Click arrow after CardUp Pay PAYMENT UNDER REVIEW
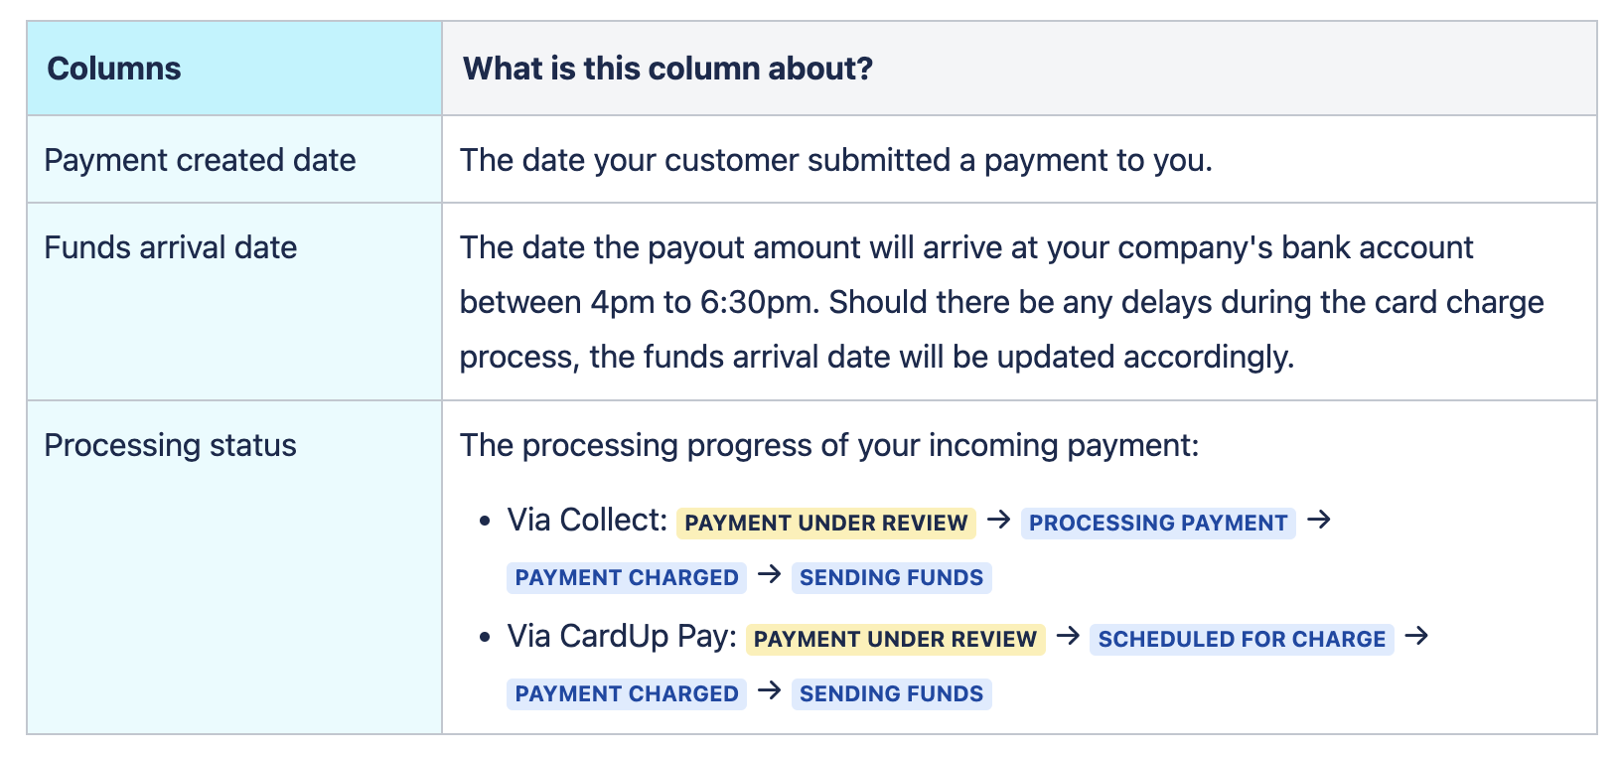 [1068, 636]
